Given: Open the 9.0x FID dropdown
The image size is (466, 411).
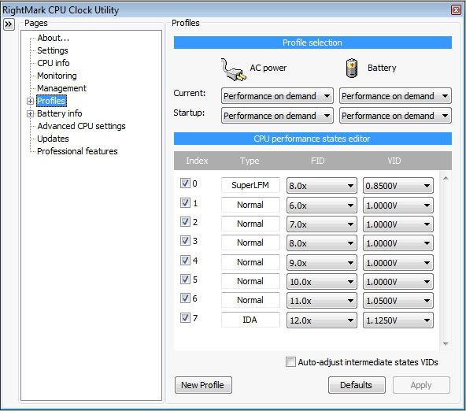Looking at the screenshot, I should click(x=322, y=263).
